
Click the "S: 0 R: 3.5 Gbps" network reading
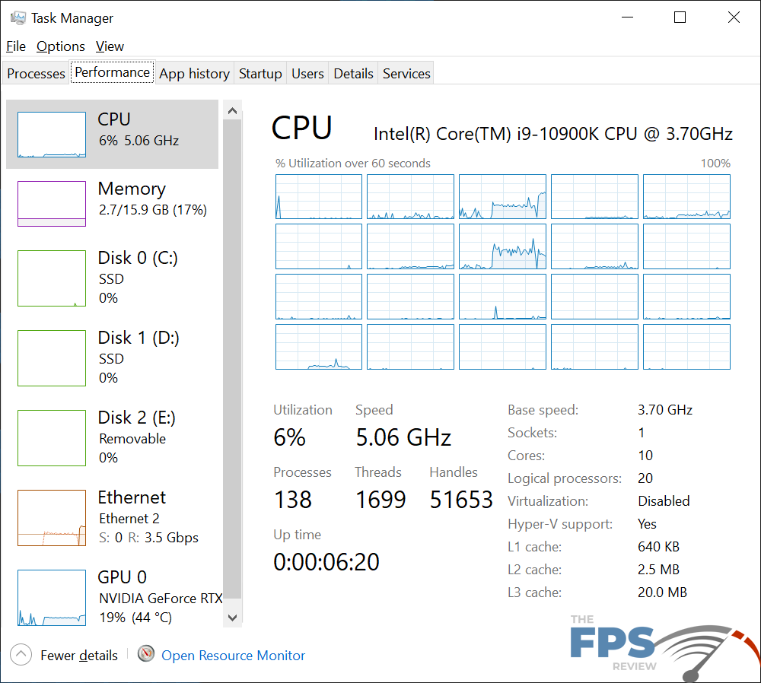[148, 538]
